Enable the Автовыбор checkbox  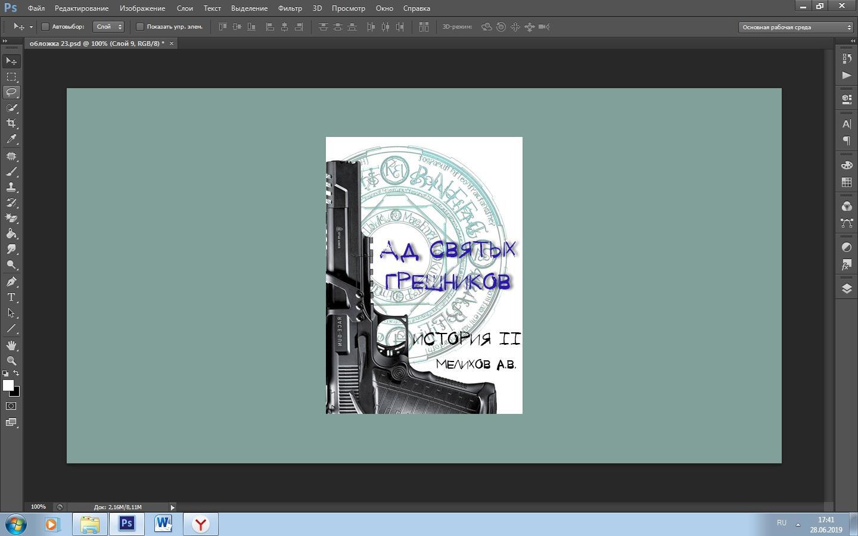point(45,27)
